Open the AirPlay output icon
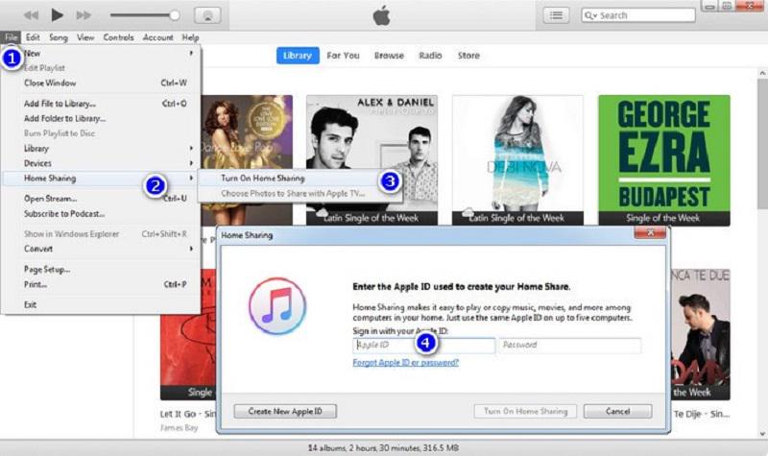 point(207,15)
